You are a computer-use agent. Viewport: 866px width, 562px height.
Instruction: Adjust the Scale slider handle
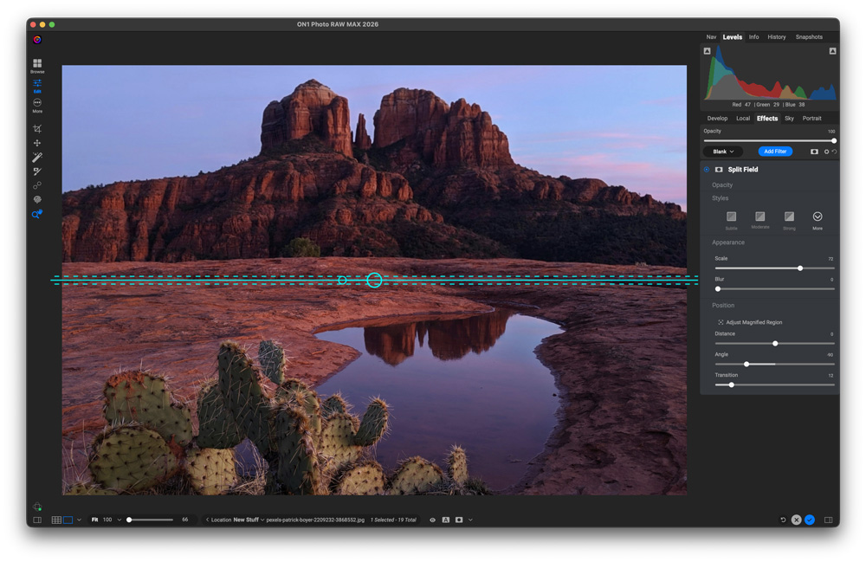pos(800,268)
